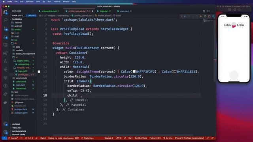Click the compare changes icon near tabs
This screenshot has width=253, height=142.
click(x=204, y=11)
